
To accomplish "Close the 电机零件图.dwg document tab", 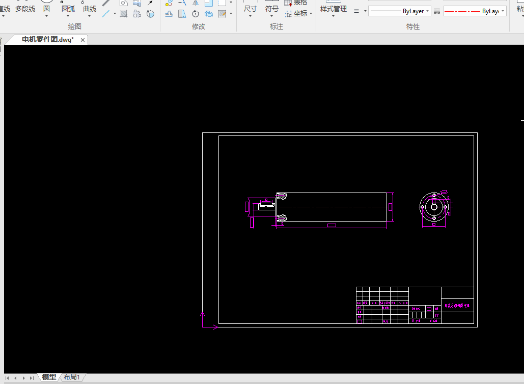I will coord(82,40).
